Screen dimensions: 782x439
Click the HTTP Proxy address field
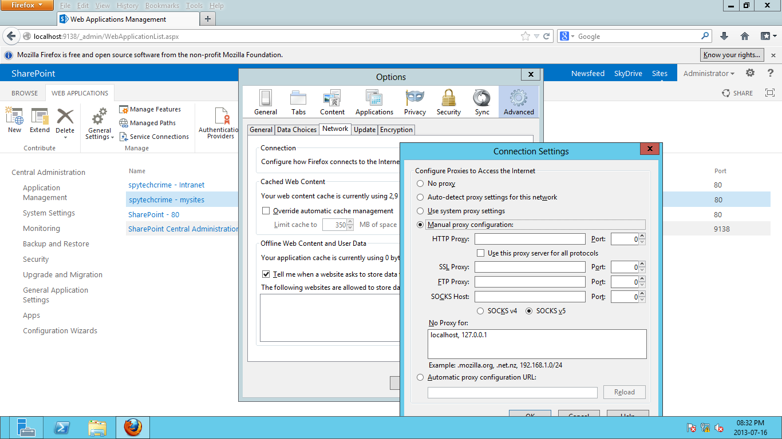tap(530, 239)
